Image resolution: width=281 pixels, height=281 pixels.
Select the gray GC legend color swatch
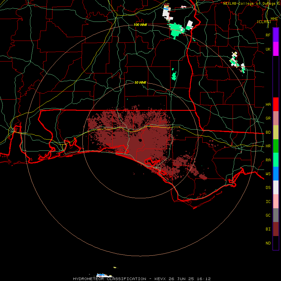(276, 215)
